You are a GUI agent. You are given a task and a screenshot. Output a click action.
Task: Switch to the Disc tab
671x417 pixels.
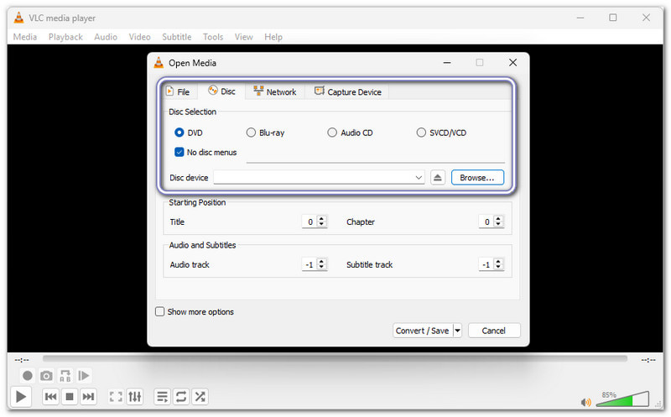221,91
